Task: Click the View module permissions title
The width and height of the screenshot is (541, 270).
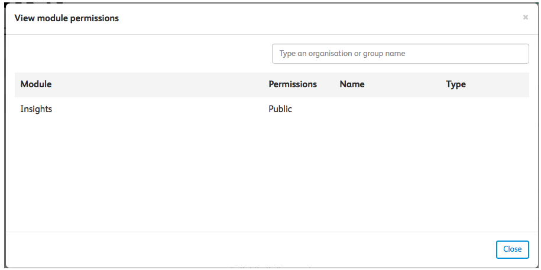Action: 67,18
